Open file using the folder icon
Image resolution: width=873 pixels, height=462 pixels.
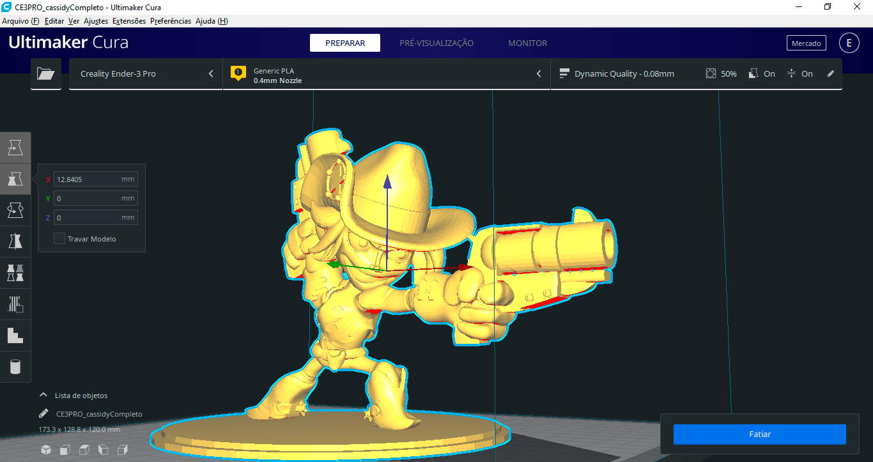click(46, 73)
